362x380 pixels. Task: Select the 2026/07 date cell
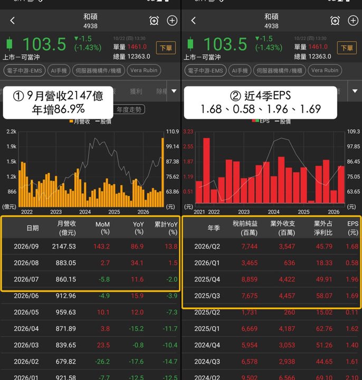26,279
